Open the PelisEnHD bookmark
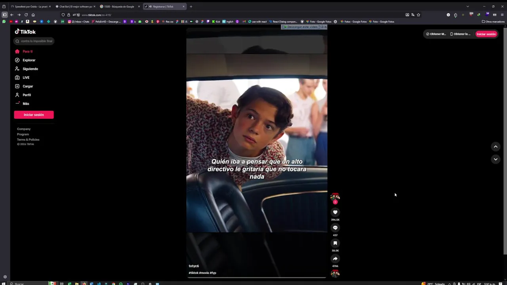Image resolution: width=507 pixels, height=285 pixels. [106, 22]
